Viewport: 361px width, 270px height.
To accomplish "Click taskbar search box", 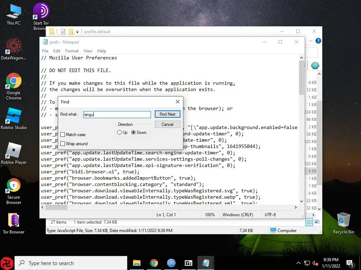I will pyautogui.click(x=71, y=263).
